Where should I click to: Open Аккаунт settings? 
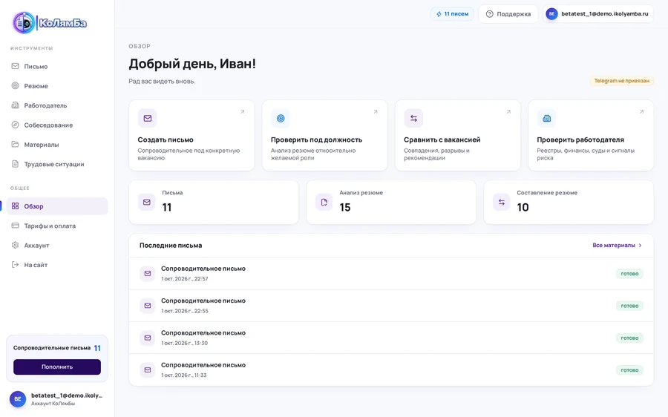(x=57, y=246)
